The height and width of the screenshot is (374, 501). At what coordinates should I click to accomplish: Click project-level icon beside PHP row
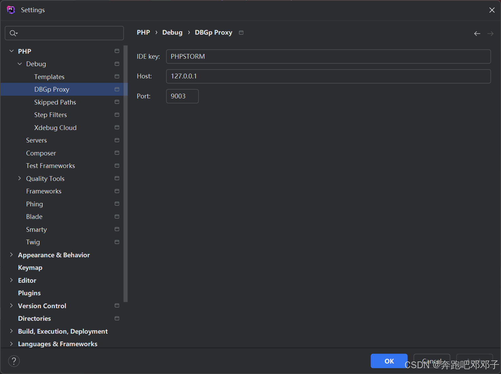pos(117,51)
